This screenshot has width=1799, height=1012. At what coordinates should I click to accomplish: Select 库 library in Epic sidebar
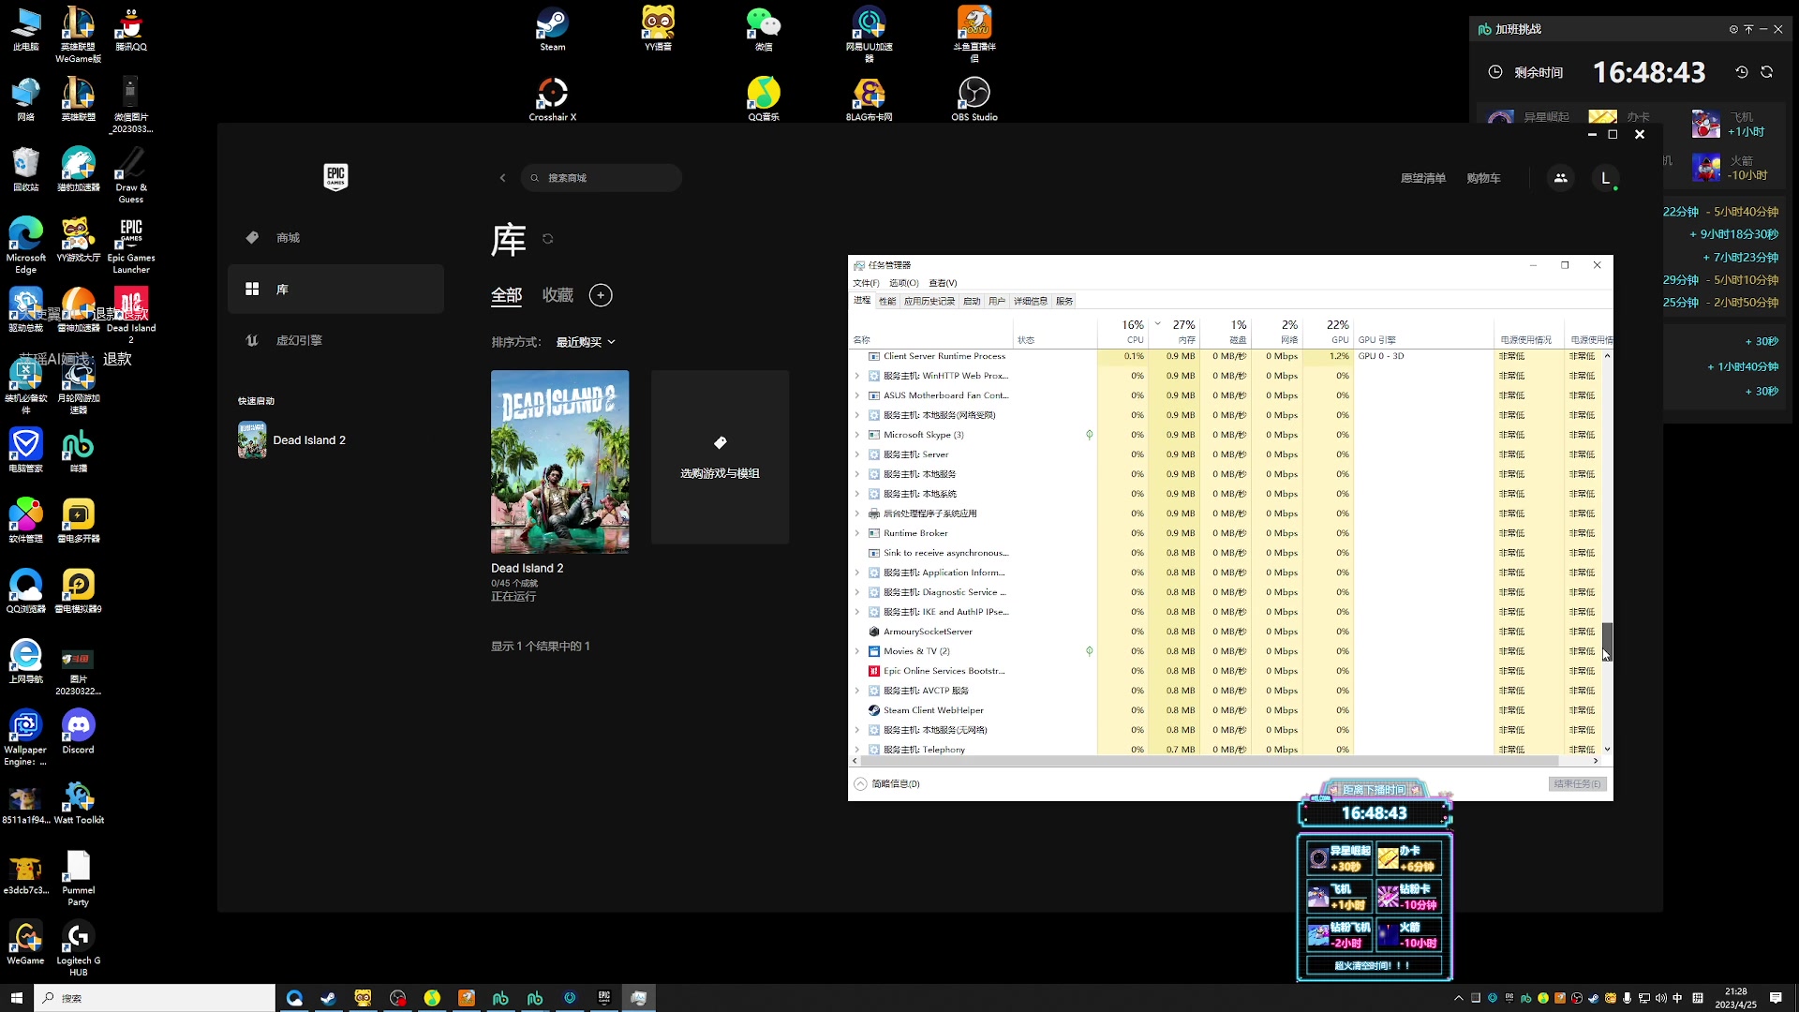point(335,289)
